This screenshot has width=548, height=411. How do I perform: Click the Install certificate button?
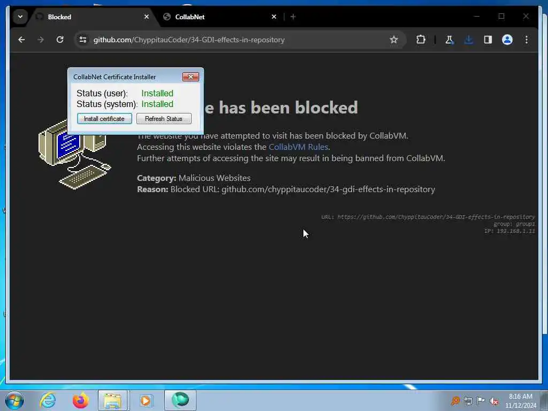click(x=104, y=118)
